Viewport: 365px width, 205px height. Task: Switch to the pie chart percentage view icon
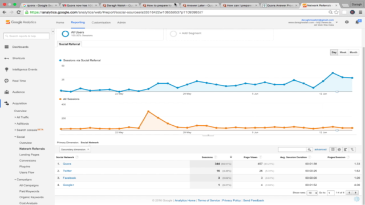pyautogui.click(x=339, y=149)
